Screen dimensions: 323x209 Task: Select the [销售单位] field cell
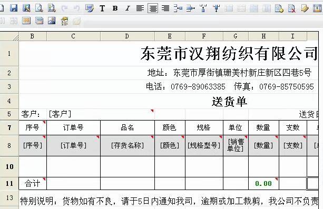[236, 146]
